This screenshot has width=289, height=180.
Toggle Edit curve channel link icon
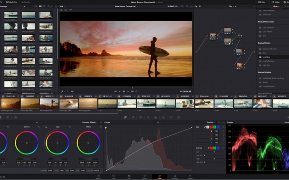pyautogui.click(x=205, y=127)
